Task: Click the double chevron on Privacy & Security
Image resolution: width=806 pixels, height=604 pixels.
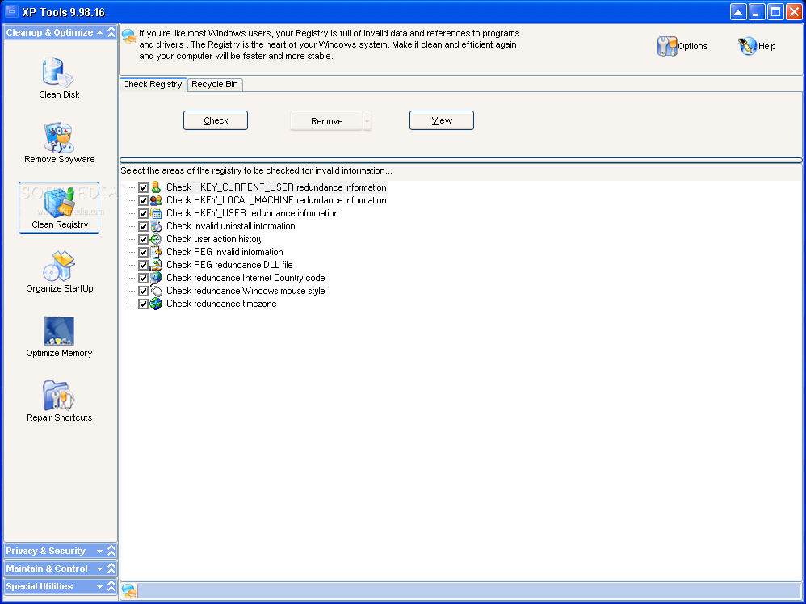Action: coord(111,551)
